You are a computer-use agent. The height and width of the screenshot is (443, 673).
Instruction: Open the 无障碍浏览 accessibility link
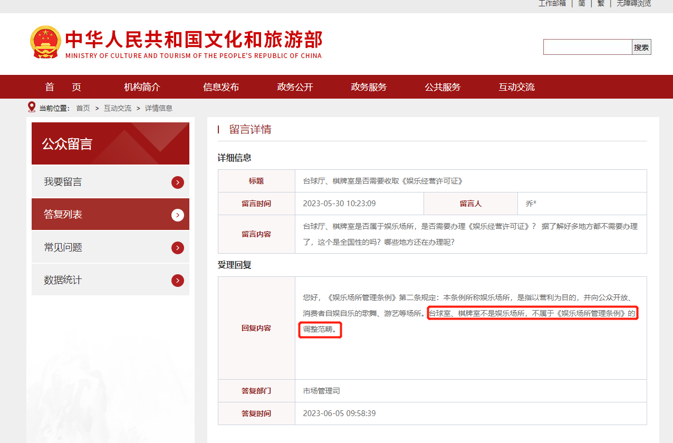coord(633,3)
